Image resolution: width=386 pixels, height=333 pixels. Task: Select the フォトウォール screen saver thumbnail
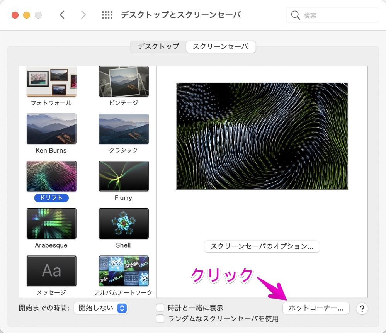tap(51, 81)
